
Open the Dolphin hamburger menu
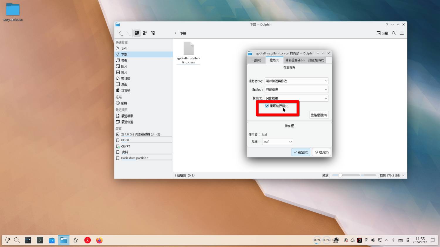pos(402,33)
